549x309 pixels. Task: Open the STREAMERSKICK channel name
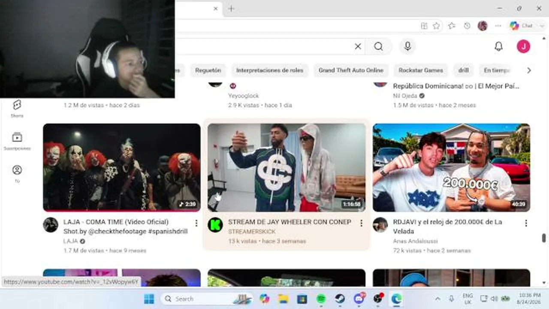pos(252,232)
